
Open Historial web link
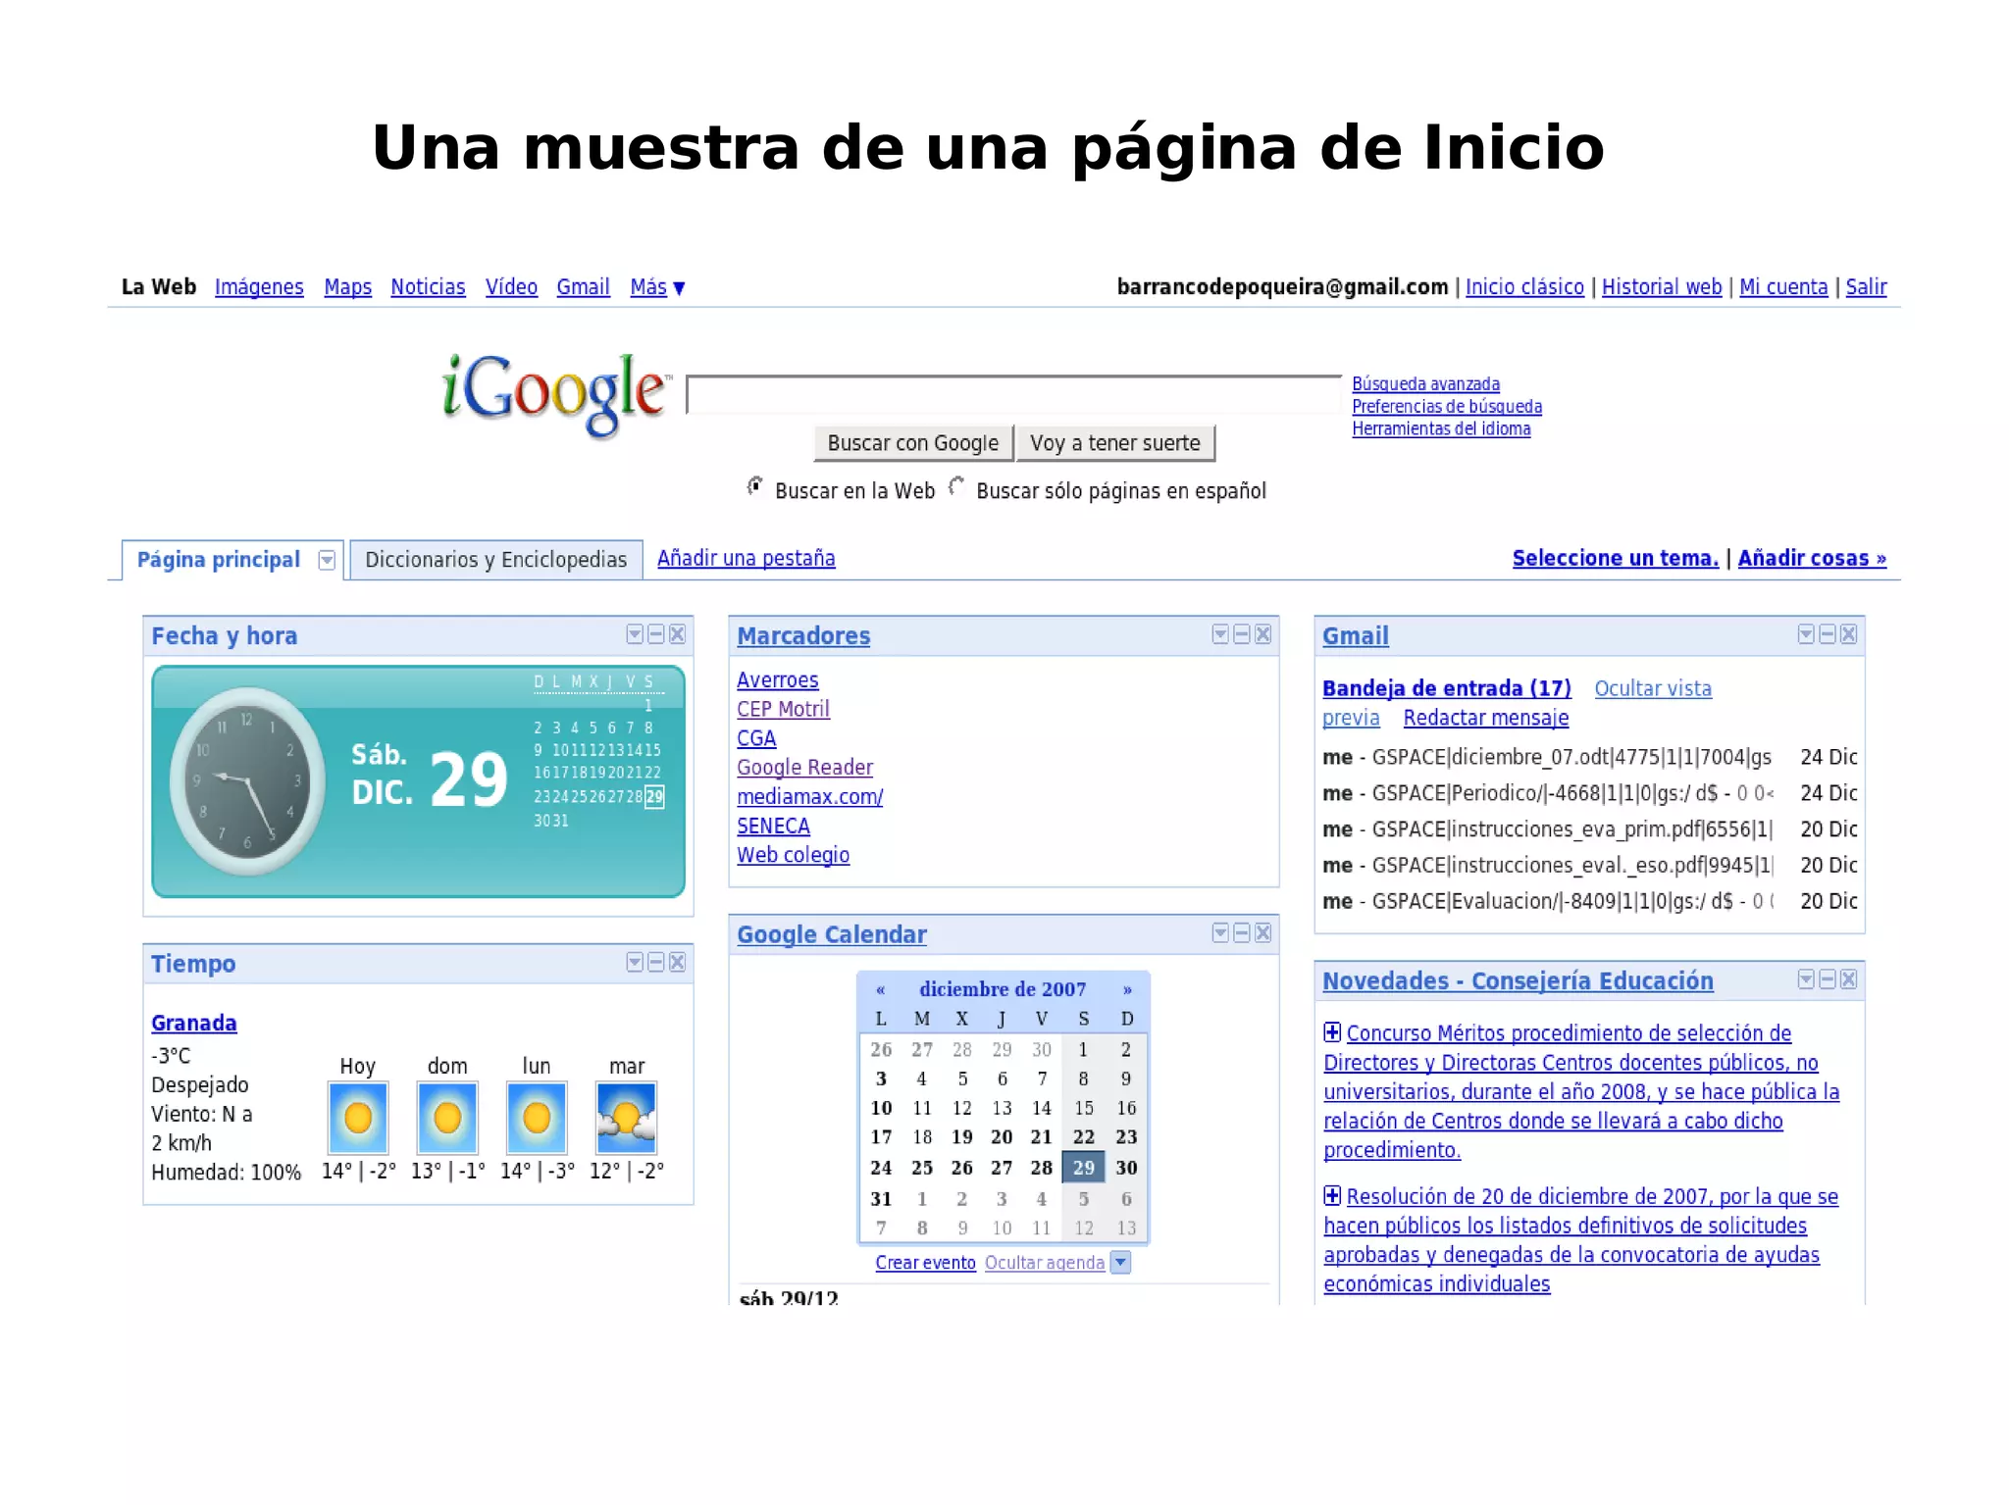[1662, 287]
